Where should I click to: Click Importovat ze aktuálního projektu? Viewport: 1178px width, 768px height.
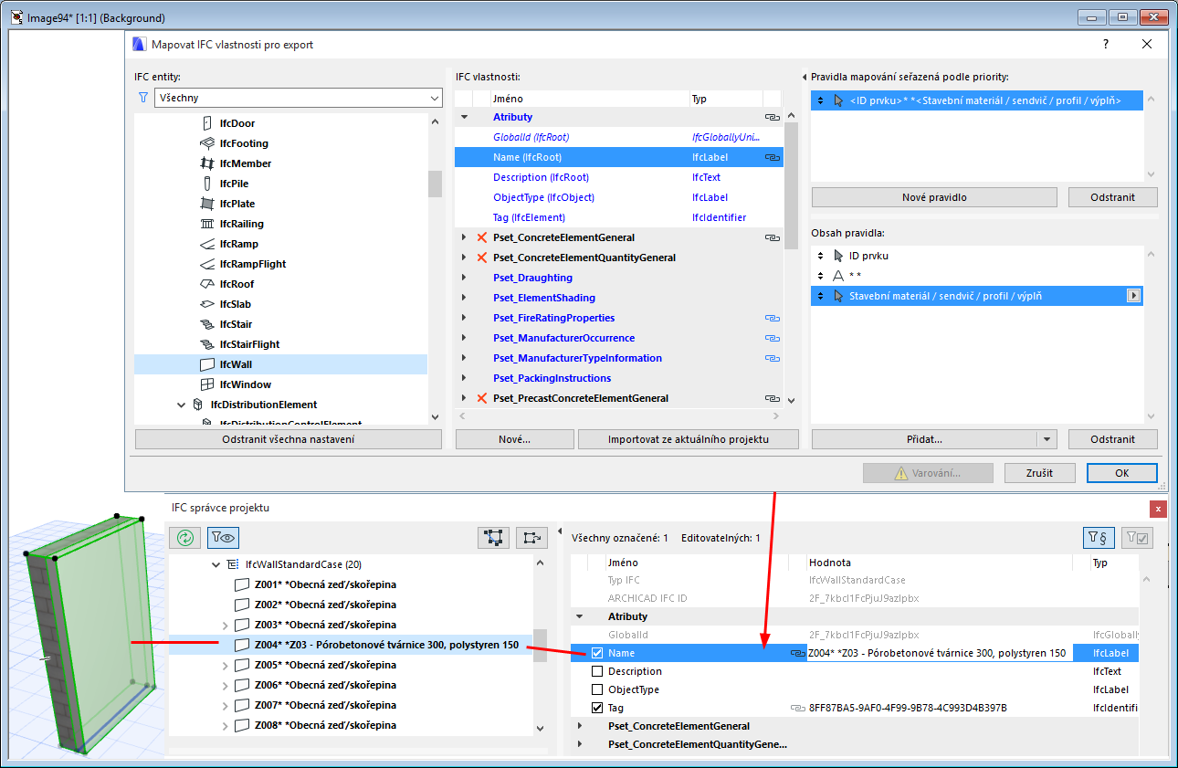tap(689, 439)
